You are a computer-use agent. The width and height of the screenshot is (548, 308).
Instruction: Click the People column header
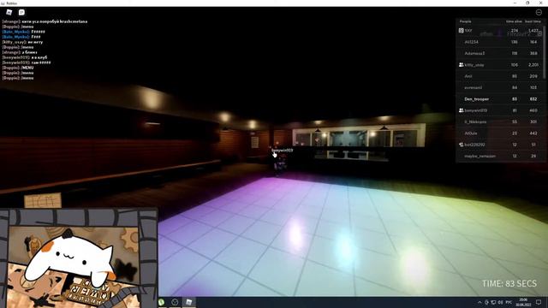(466, 21)
